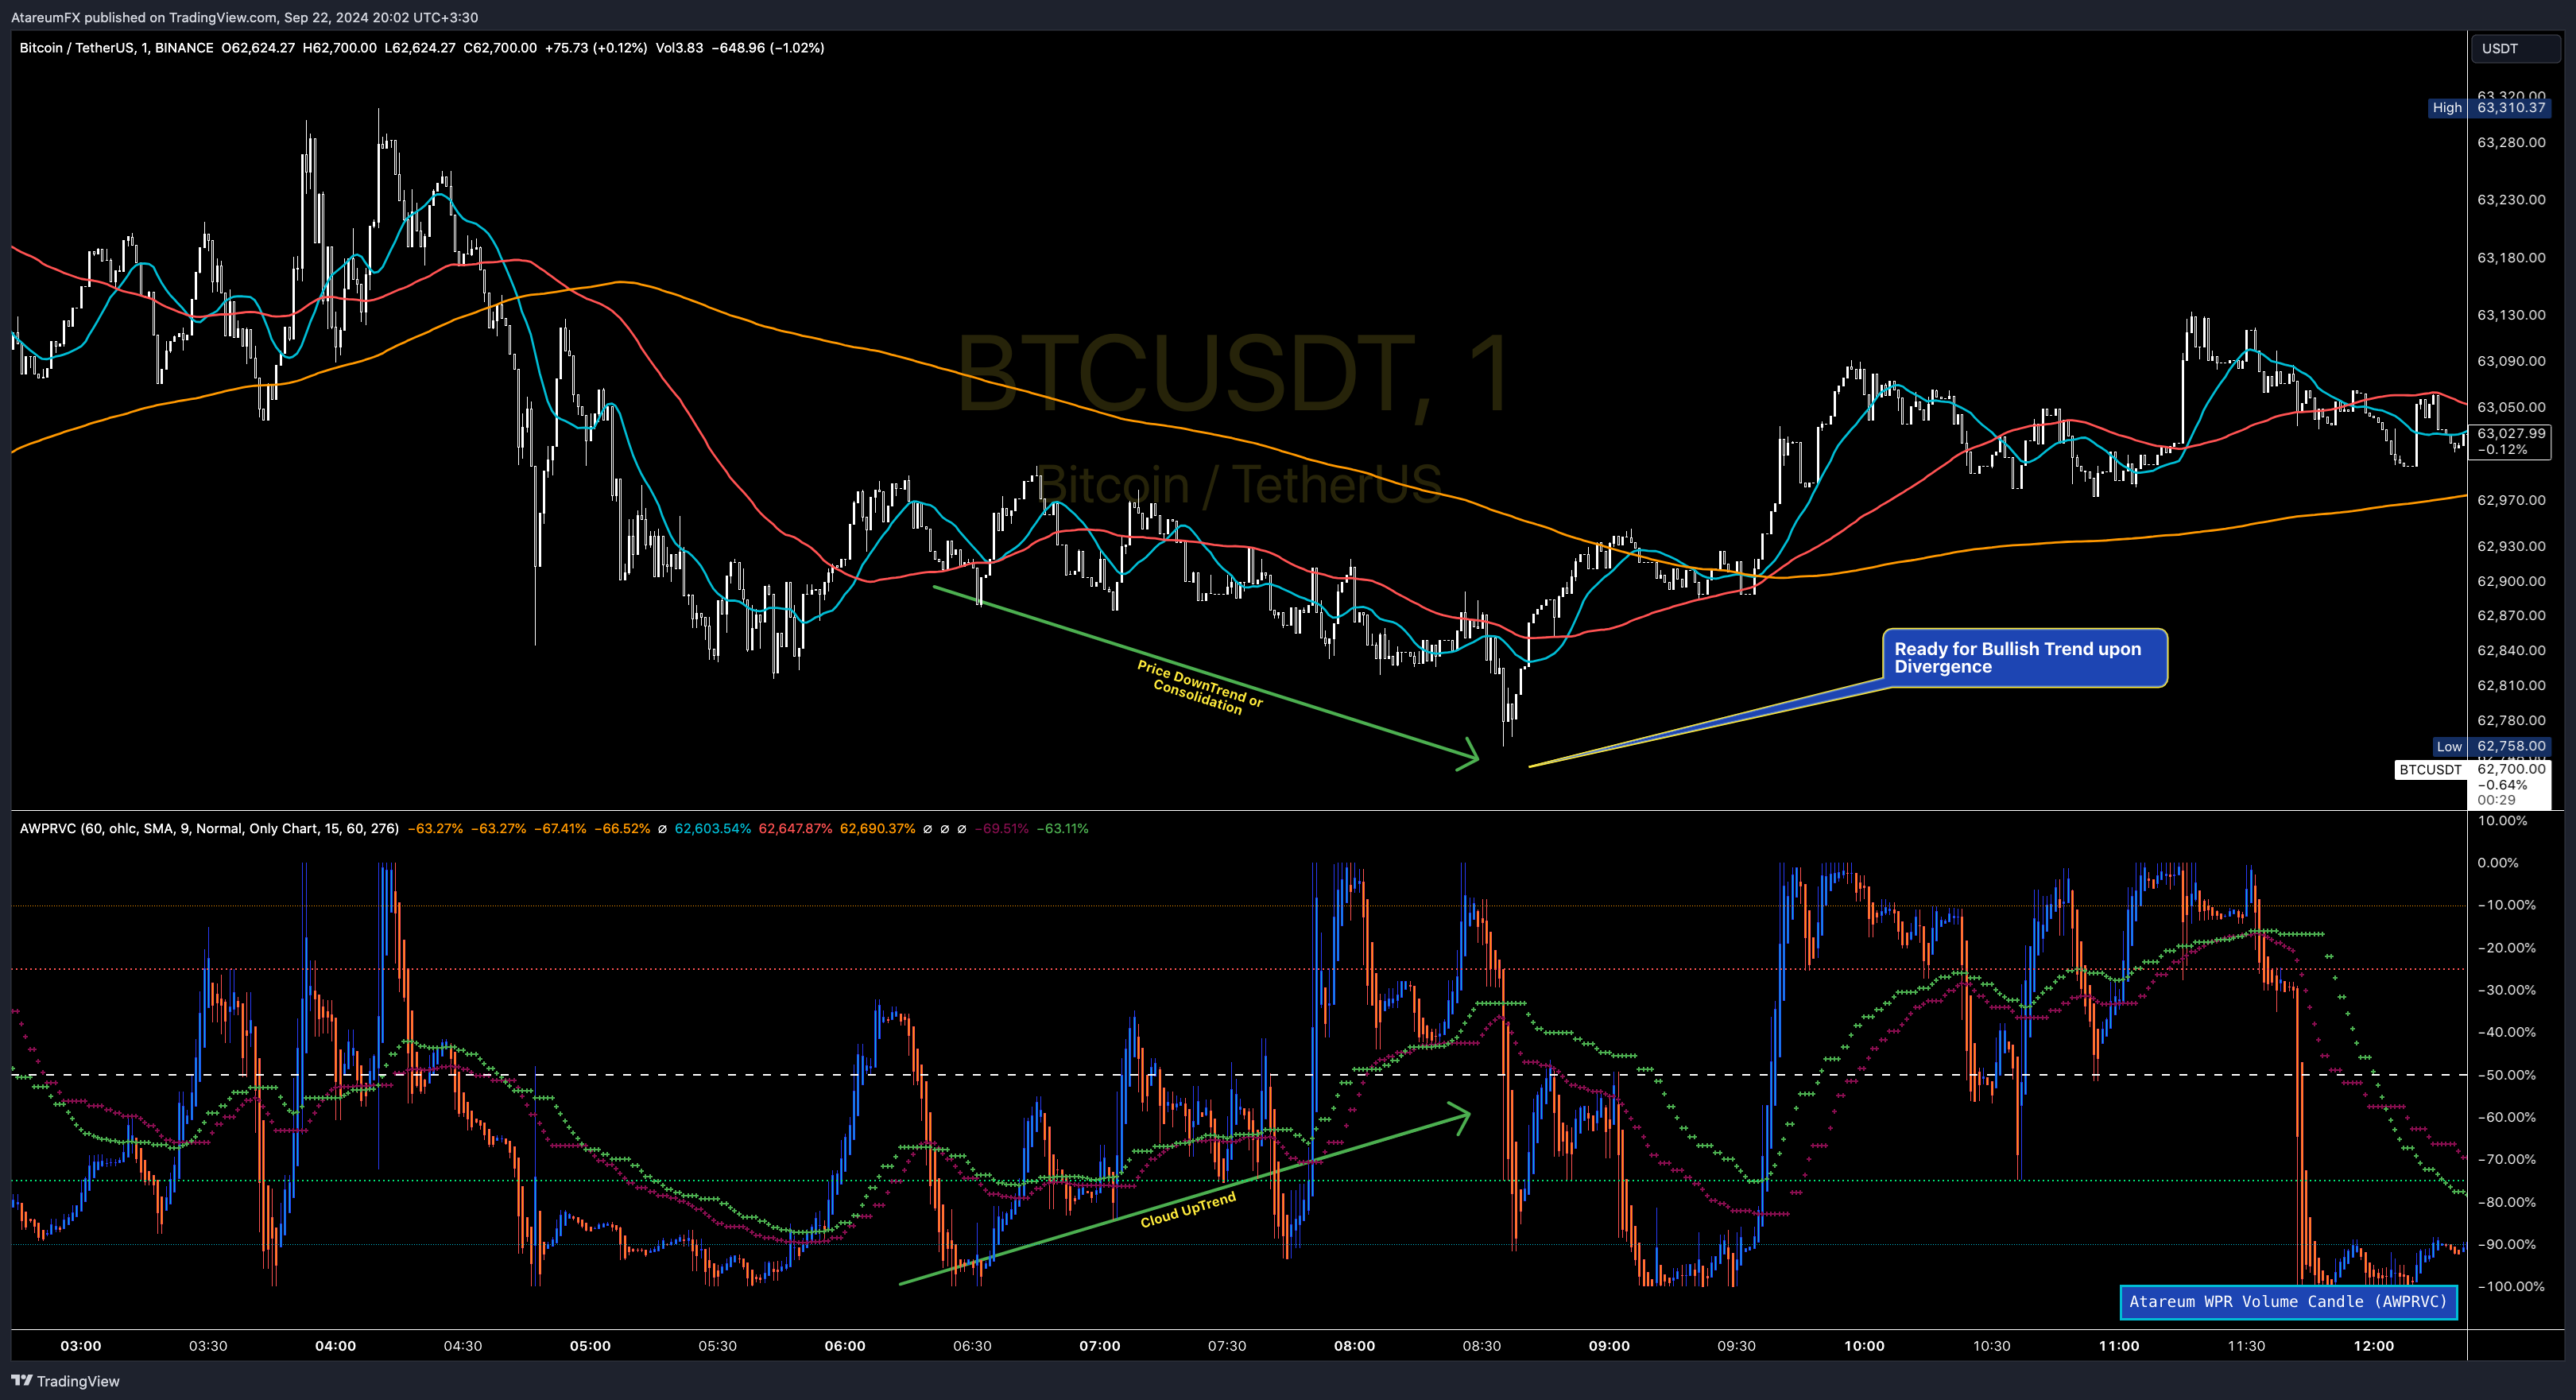2576x1400 pixels.
Task: Click the 04:00 time axis label
Action: coord(336,1346)
